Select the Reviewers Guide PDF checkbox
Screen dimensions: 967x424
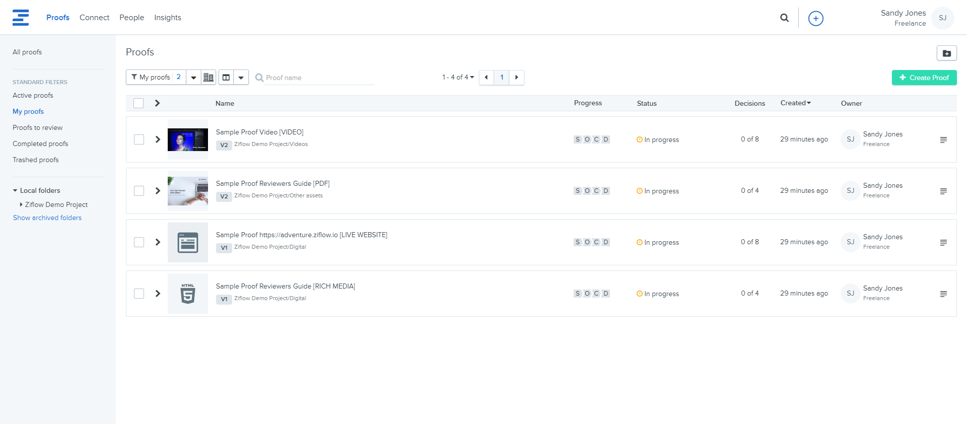pos(139,191)
